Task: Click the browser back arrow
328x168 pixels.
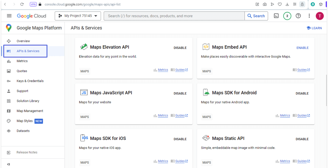Action: tap(5, 4)
